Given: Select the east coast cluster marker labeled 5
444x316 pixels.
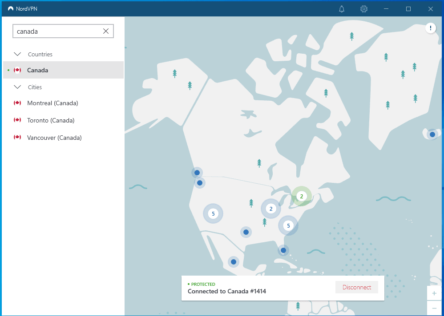Looking at the screenshot, I should click(288, 225).
